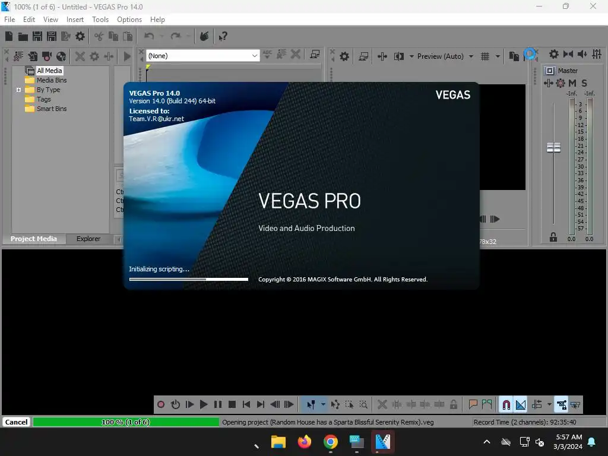Toggle the Master bus Solo S
The width and height of the screenshot is (608, 456).
[x=584, y=83]
